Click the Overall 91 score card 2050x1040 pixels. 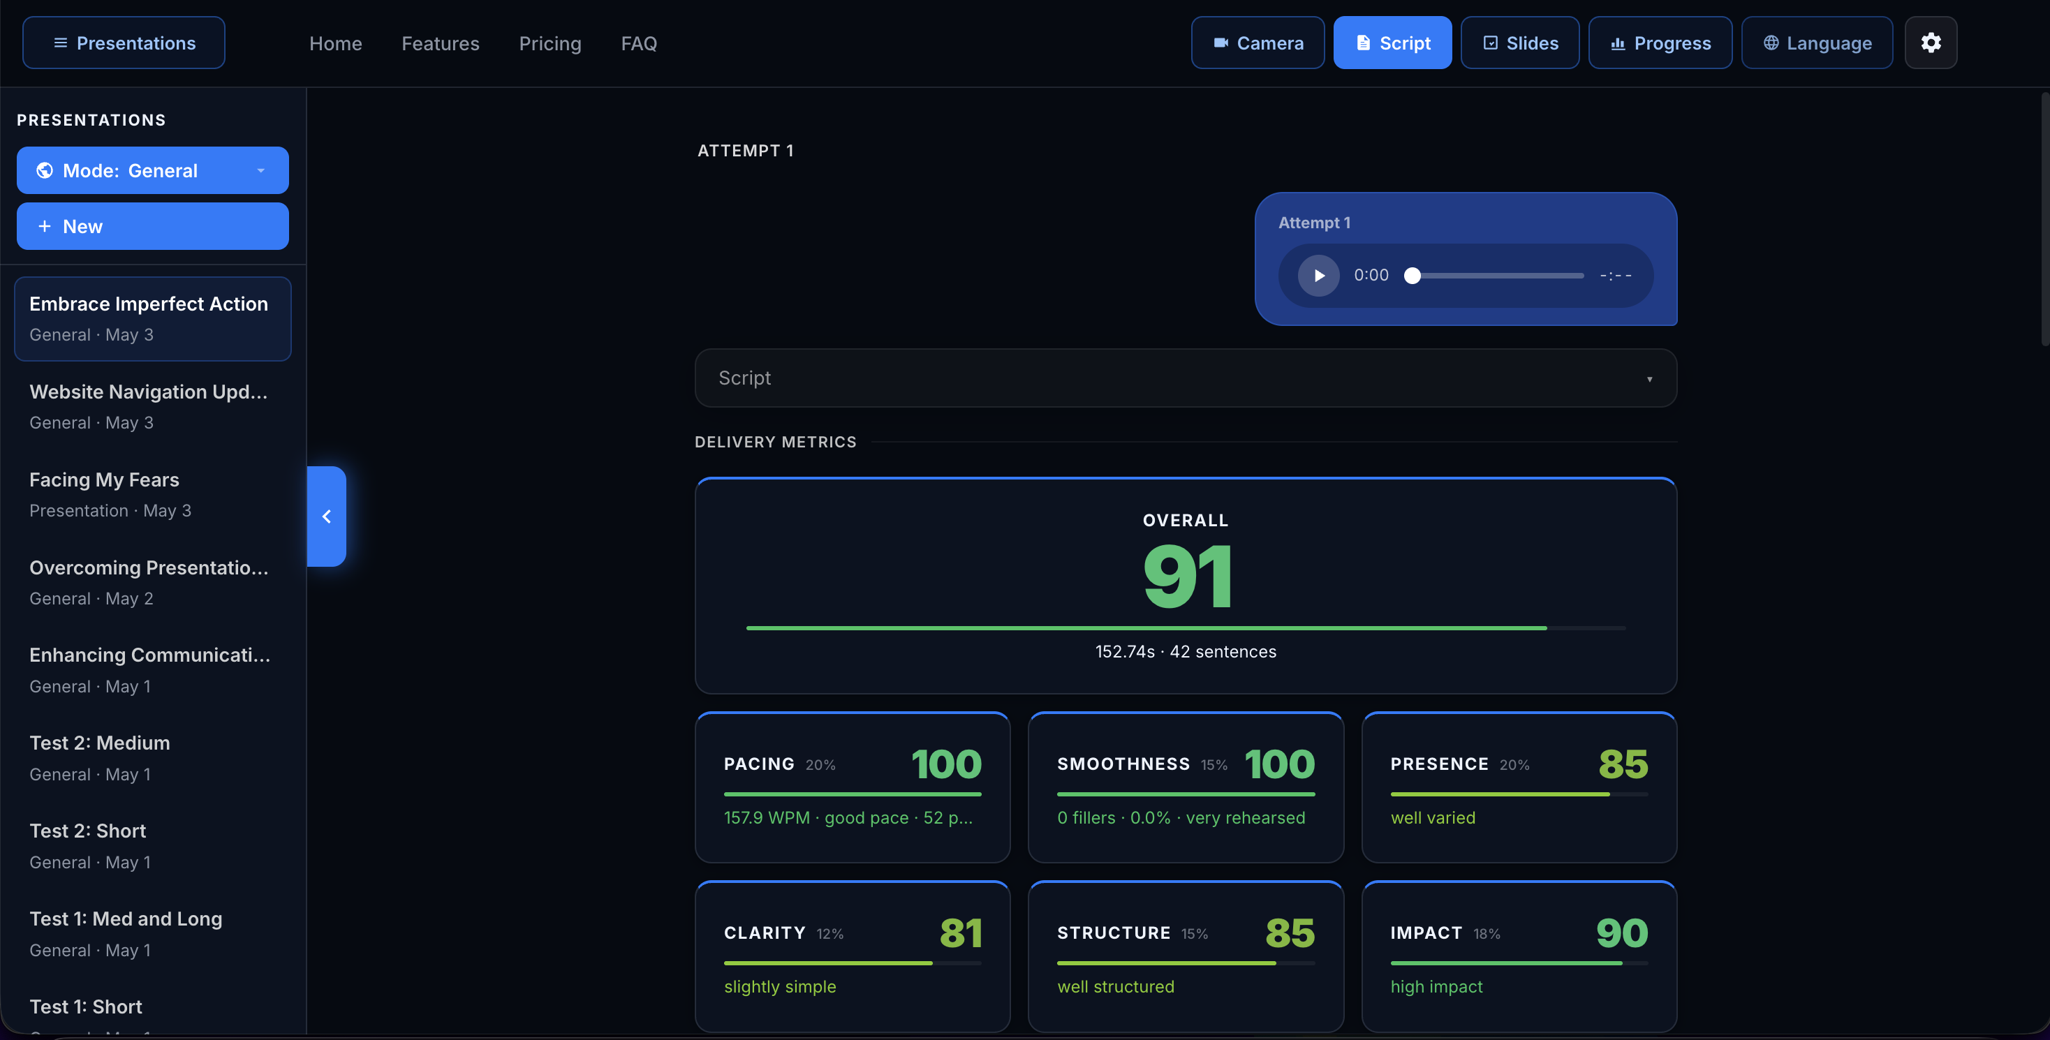(1186, 586)
